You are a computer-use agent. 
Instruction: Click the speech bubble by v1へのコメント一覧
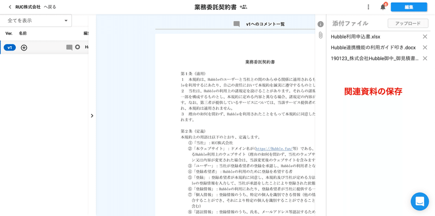[x=237, y=24]
